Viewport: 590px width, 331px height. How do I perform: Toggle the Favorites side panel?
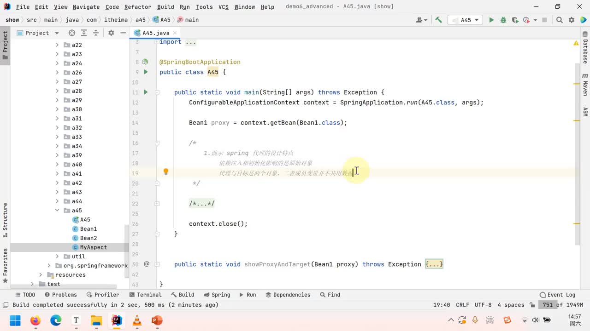(5, 266)
